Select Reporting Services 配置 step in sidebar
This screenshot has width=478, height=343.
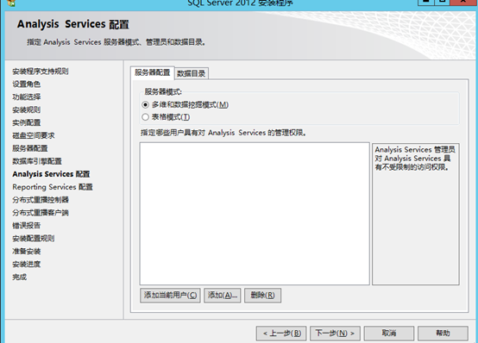(53, 187)
